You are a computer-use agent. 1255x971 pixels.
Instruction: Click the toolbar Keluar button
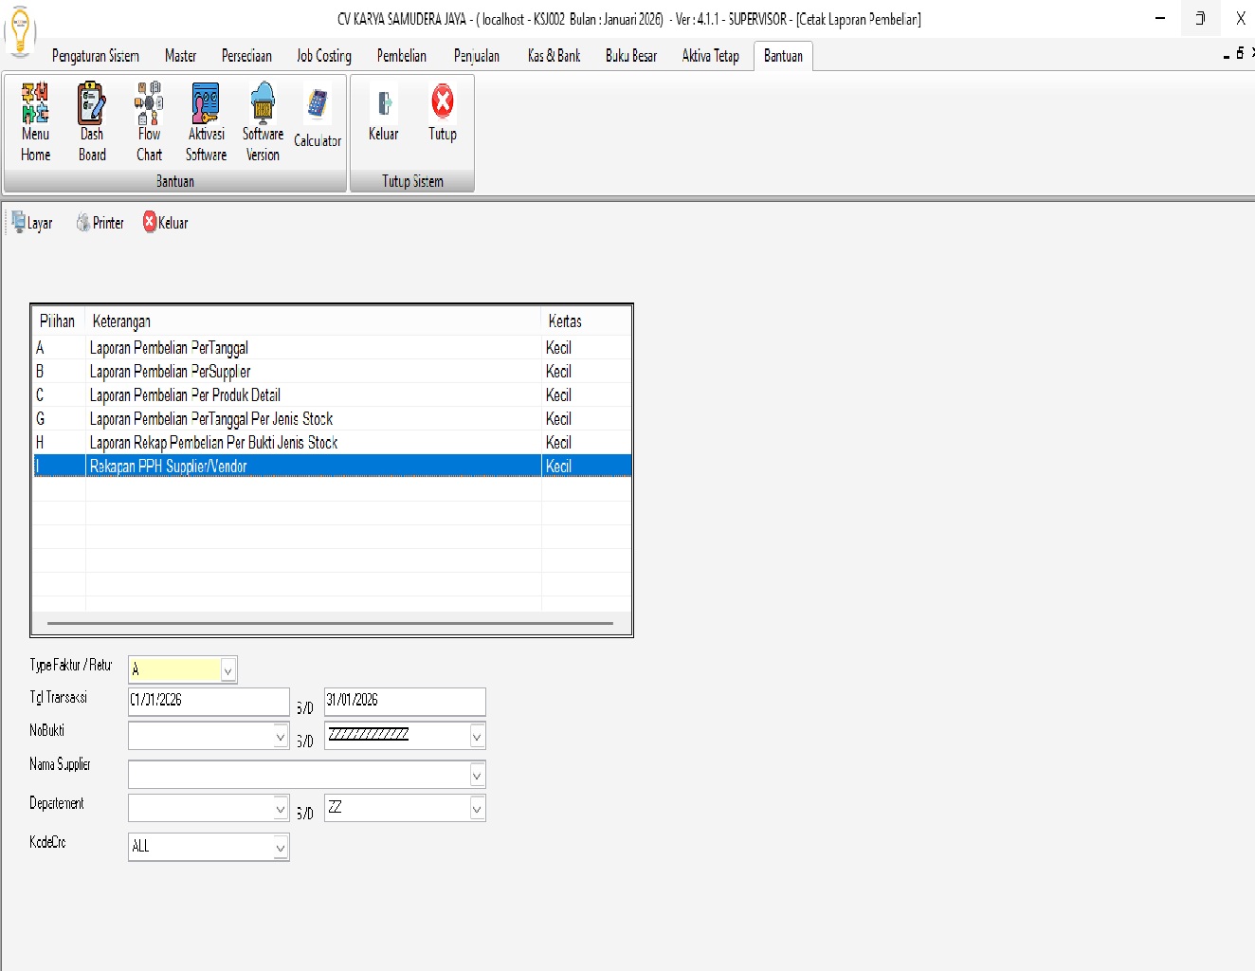click(x=166, y=223)
